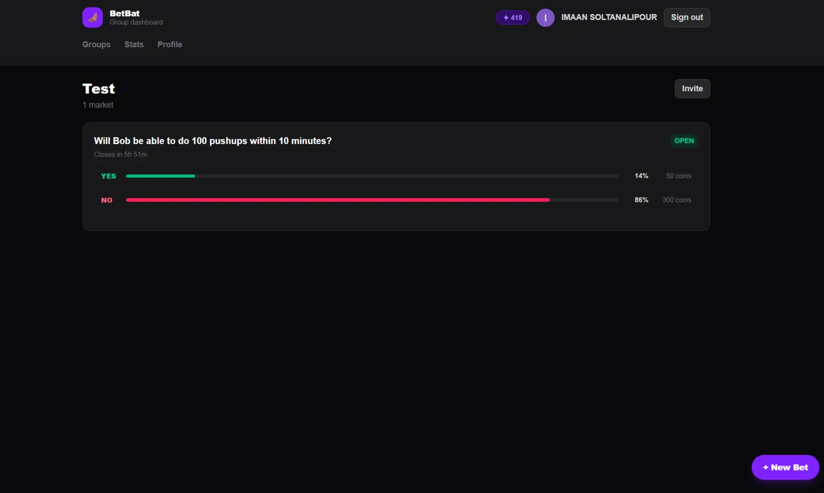
Task: Open the purple user avatar icon
Action: click(545, 17)
